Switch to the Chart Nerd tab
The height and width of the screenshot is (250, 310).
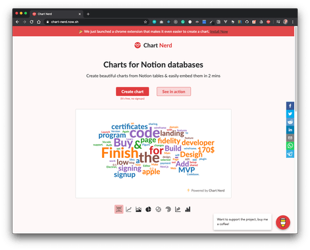(x=56, y=14)
